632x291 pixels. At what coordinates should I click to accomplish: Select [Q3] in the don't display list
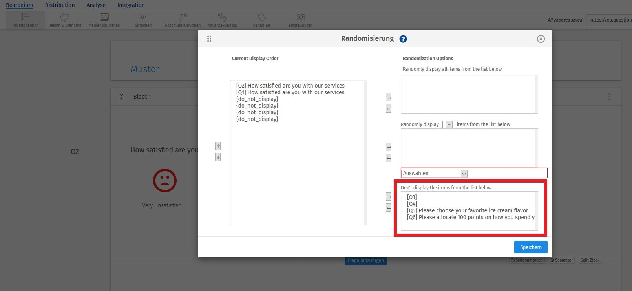[412, 197]
